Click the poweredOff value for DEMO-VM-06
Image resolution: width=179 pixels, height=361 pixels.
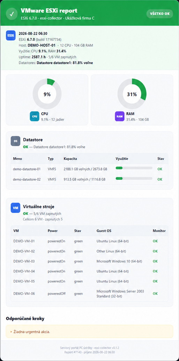pos(57,294)
